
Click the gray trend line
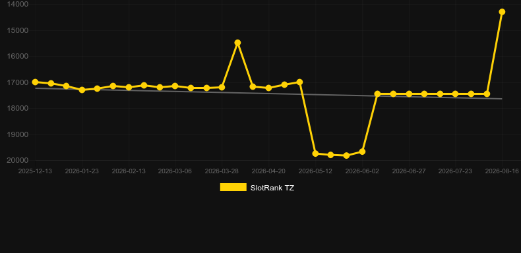click(268, 94)
